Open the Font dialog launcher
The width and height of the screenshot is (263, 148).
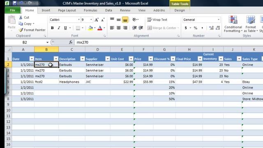coord(104,36)
